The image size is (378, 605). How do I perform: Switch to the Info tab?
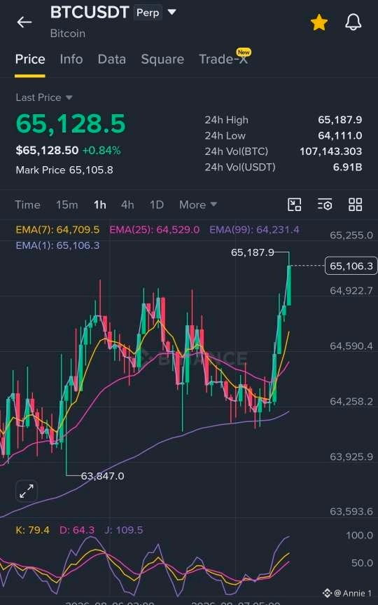[x=71, y=59]
